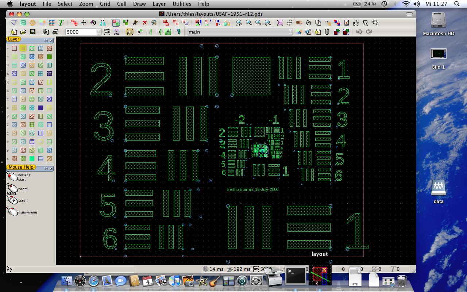Toggle the active select mode button
This screenshot has height=292, width=467.
[116, 23]
